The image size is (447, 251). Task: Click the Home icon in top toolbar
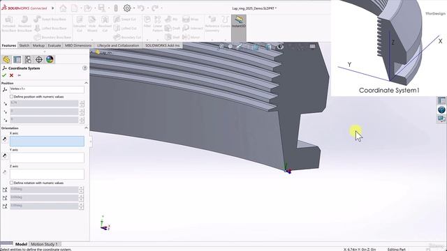(x=63, y=8)
